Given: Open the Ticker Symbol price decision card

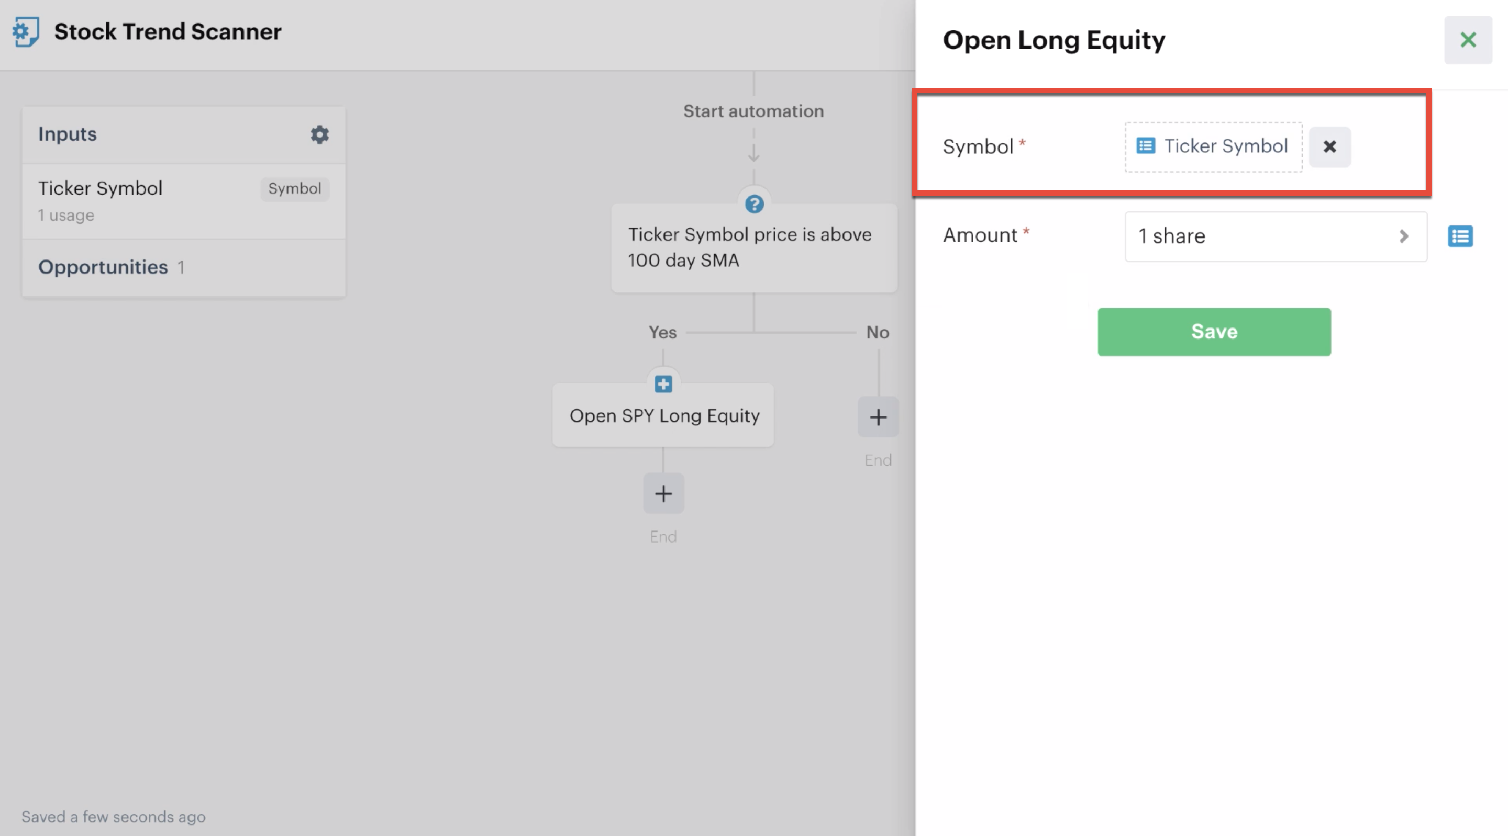Looking at the screenshot, I should pyautogui.click(x=754, y=247).
